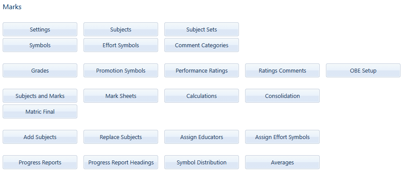Select Progress Report Headings
Viewport: 412px width, 174px height.
121,162
